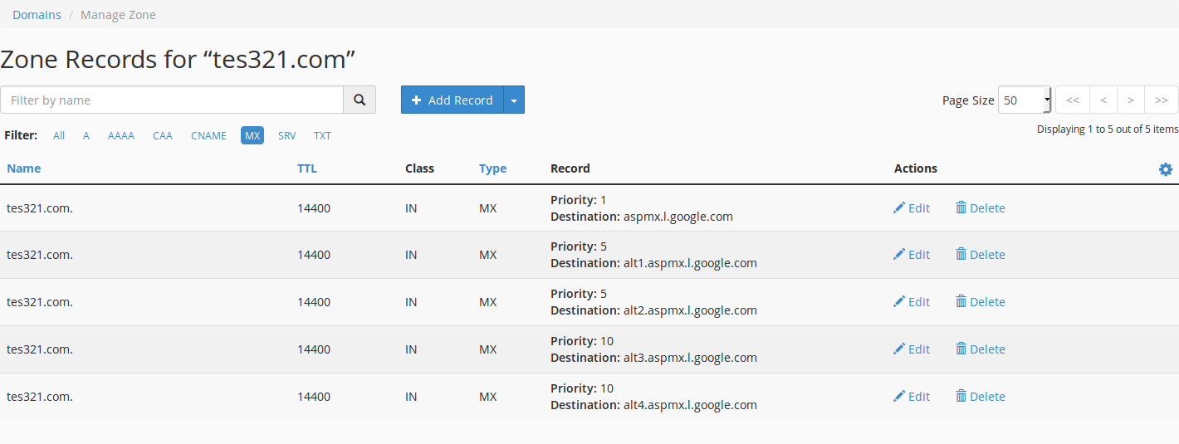Show All record types filter
The height and width of the screenshot is (444, 1179).
click(x=59, y=135)
